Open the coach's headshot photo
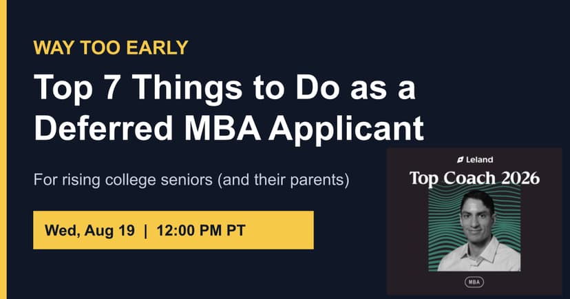 480,231
